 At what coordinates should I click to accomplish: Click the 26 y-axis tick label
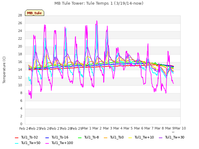(x=20, y=23)
